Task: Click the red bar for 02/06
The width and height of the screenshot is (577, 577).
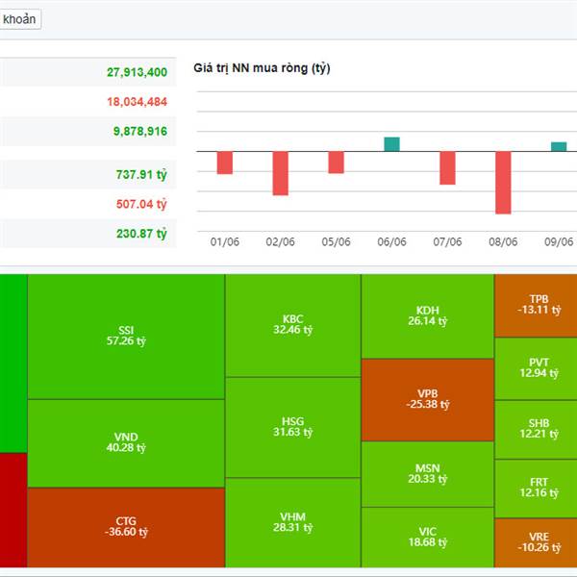Action: [x=281, y=173]
